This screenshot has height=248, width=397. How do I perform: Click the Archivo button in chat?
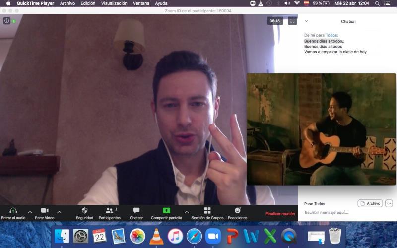click(370, 203)
